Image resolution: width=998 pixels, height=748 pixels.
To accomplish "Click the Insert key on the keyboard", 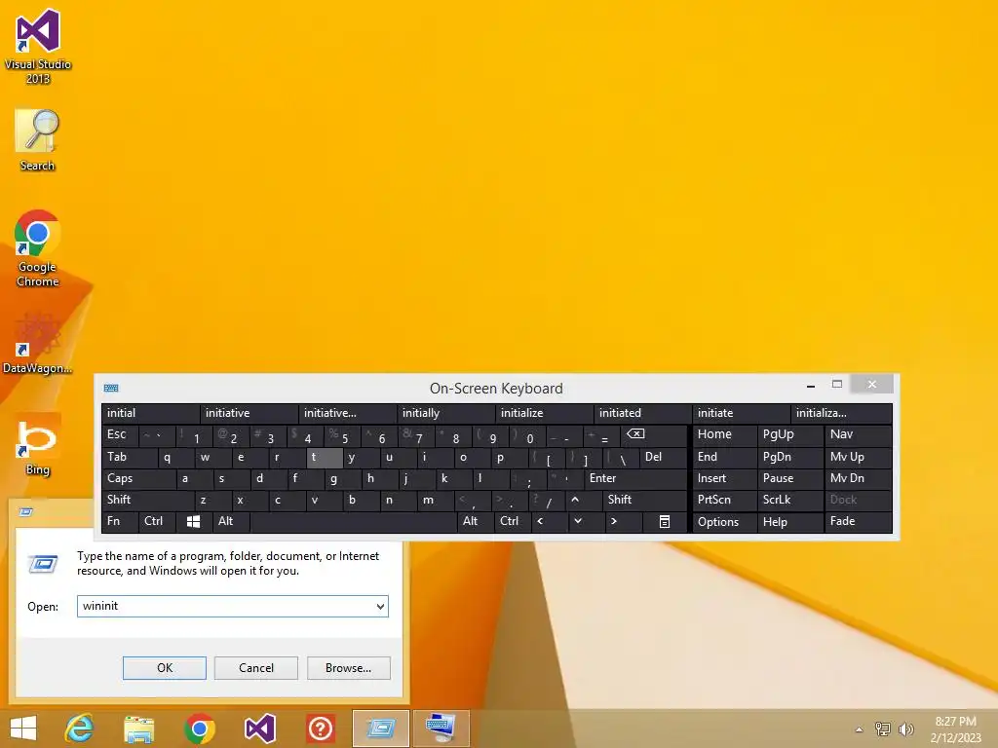I will [x=725, y=478].
